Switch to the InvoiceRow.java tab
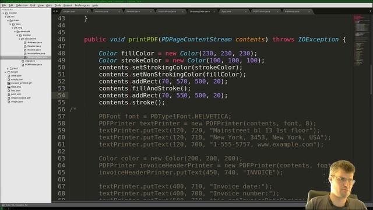The height and width of the screenshot is (210, 373). [x=170, y=12]
